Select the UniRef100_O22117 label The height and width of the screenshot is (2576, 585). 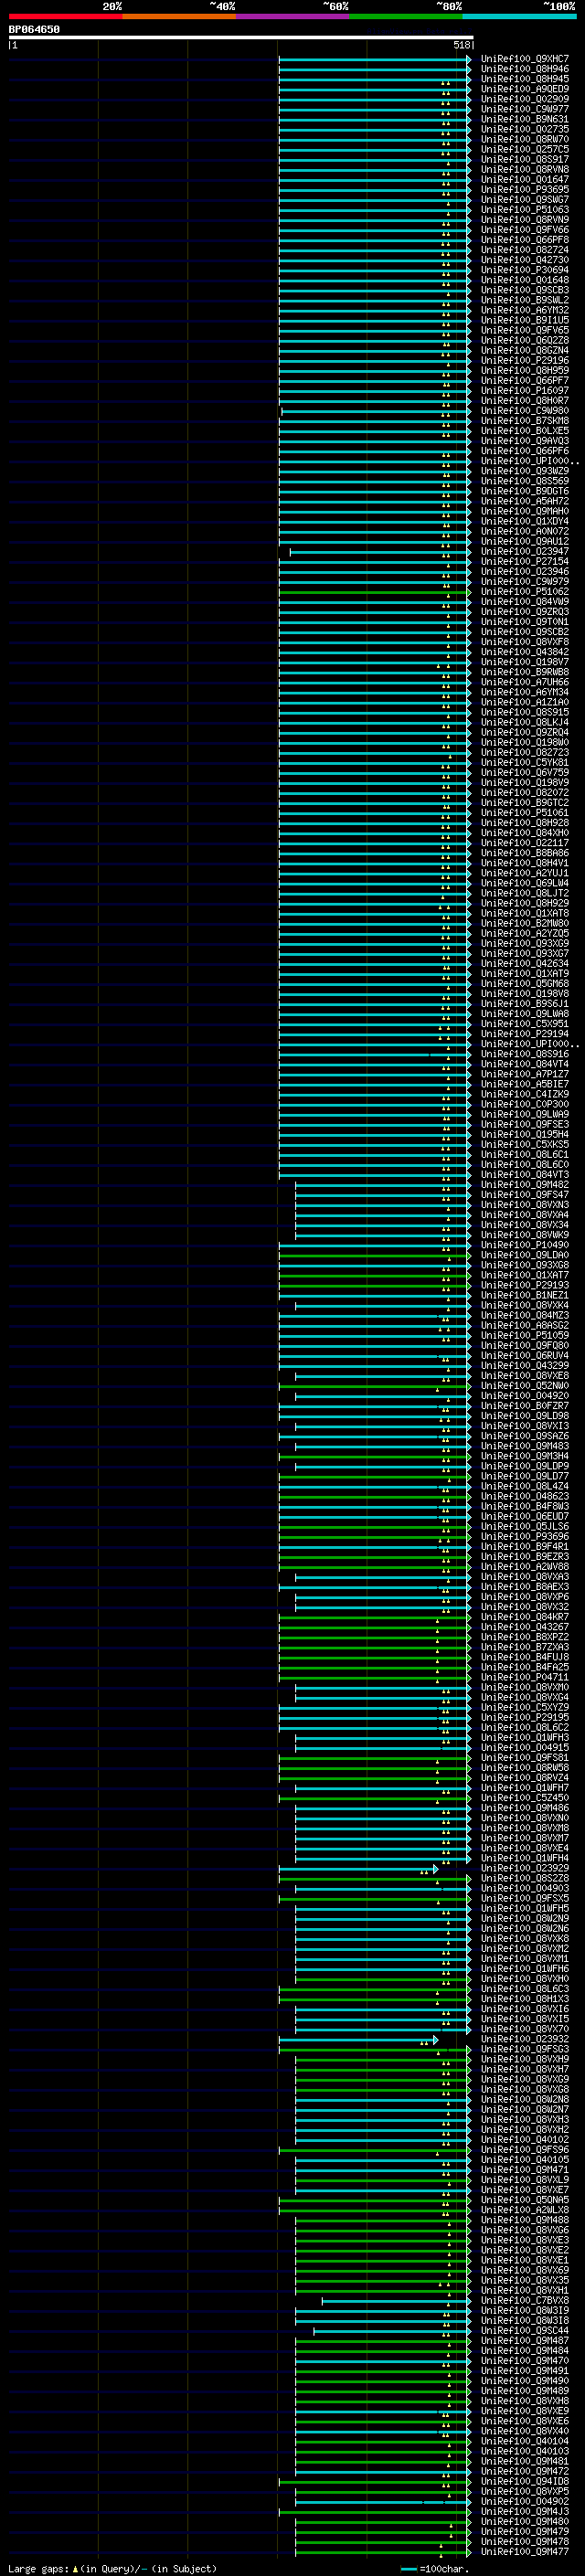[525, 843]
